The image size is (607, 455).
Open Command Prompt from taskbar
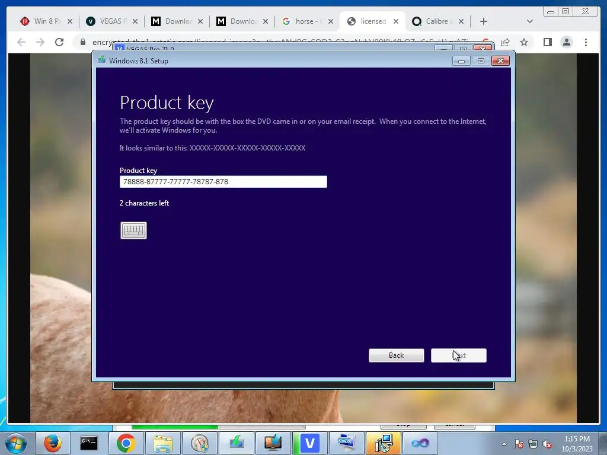[x=89, y=443]
